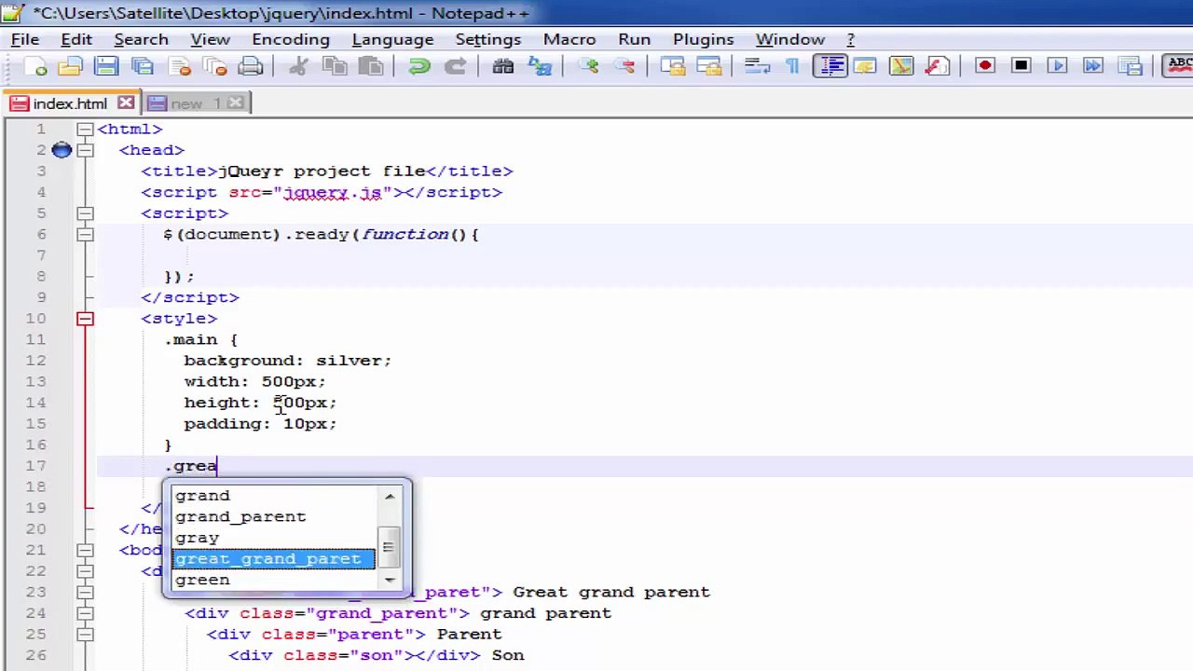Image resolution: width=1193 pixels, height=671 pixels.
Task: Play back recorded macro icon
Action: pos(1057,66)
